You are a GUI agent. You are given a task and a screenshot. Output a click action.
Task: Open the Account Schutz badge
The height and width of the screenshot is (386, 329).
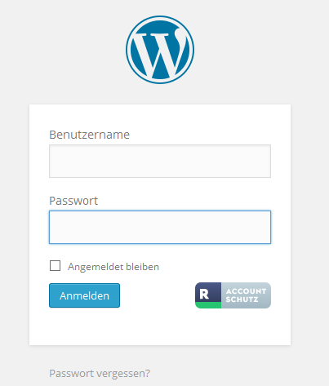pos(233,295)
